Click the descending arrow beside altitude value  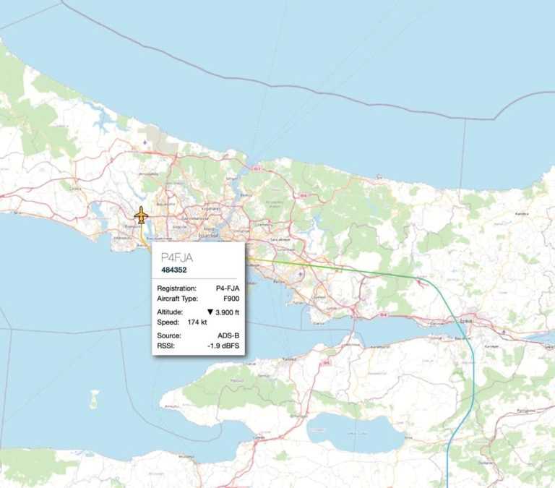(x=210, y=312)
